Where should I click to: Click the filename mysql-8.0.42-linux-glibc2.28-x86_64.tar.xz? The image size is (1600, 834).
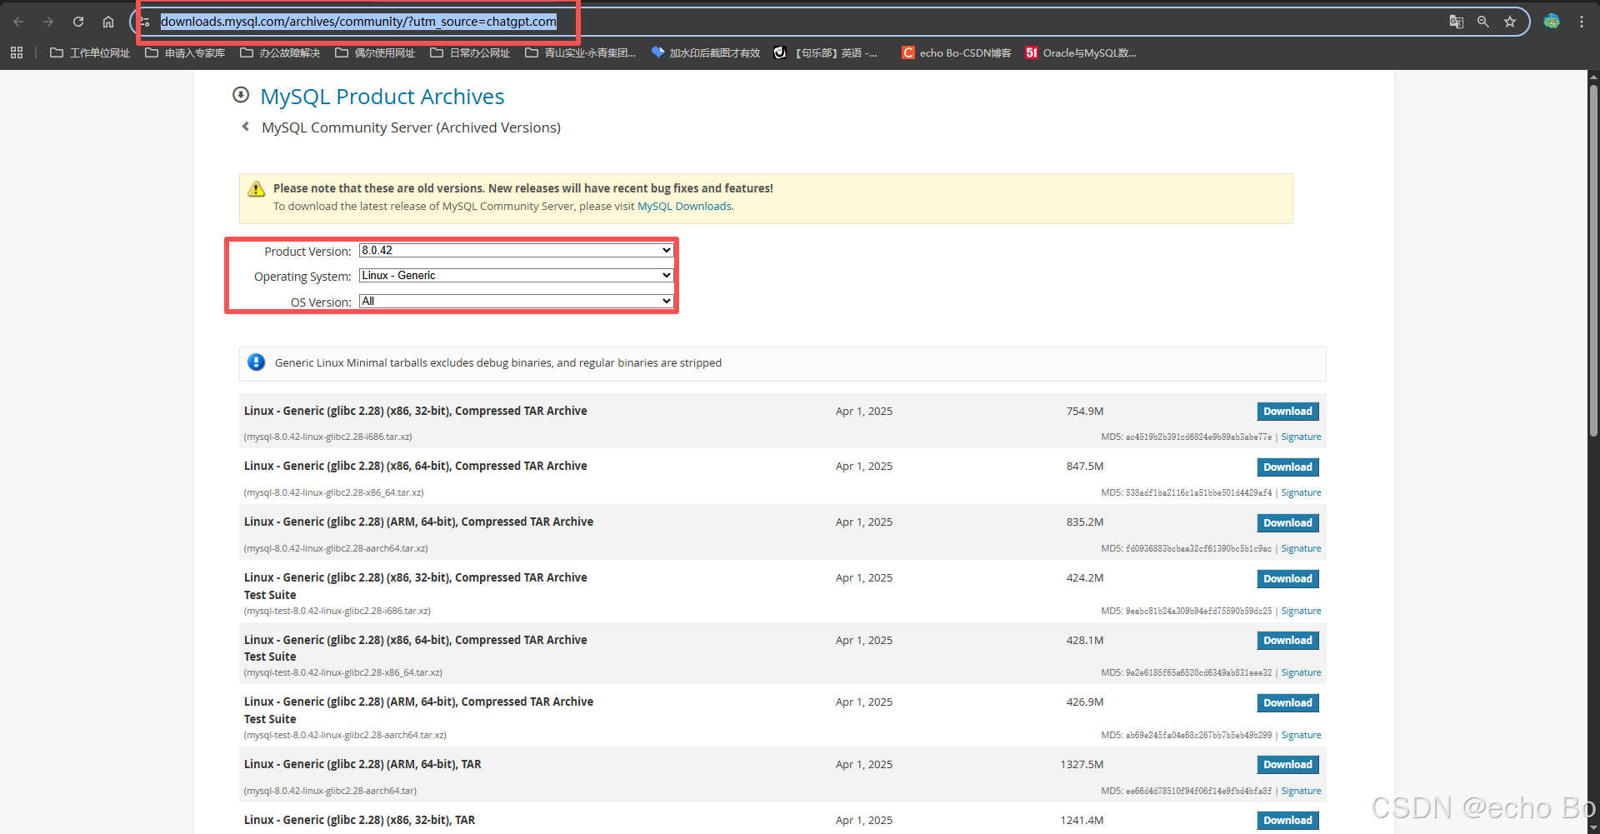click(x=334, y=492)
